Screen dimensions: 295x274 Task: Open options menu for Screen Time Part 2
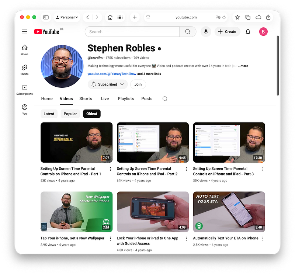coord(187,169)
